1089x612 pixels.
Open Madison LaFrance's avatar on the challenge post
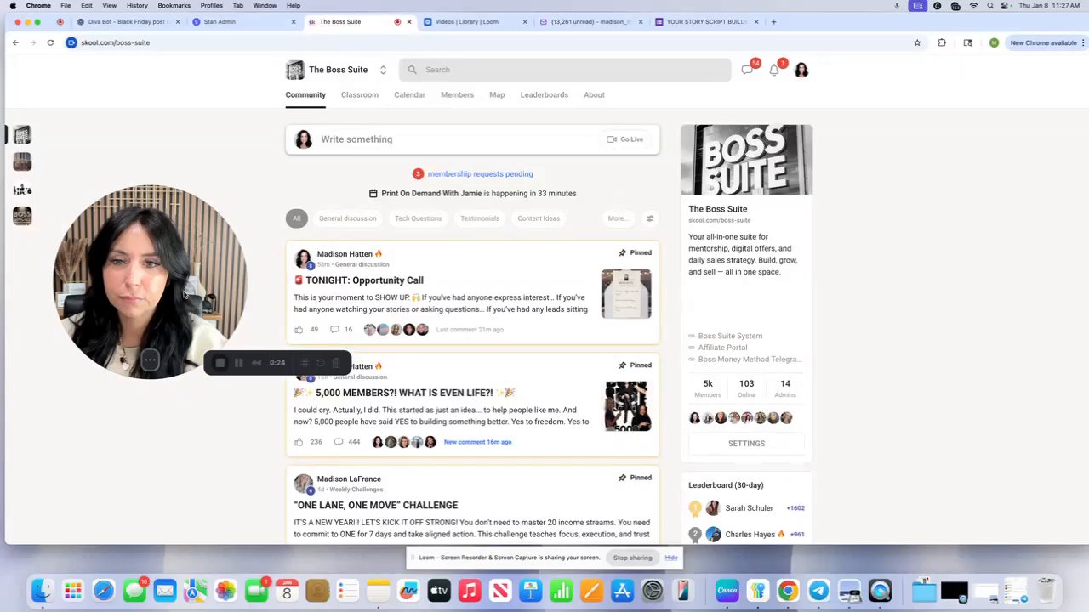click(303, 483)
